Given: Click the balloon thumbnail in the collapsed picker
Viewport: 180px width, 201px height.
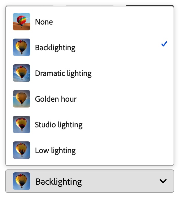Looking at the screenshot, I should point(22,181).
